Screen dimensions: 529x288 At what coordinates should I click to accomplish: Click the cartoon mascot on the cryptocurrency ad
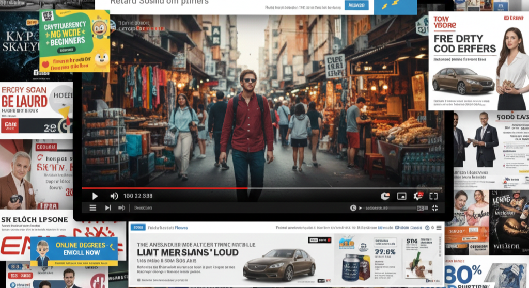(x=100, y=28)
